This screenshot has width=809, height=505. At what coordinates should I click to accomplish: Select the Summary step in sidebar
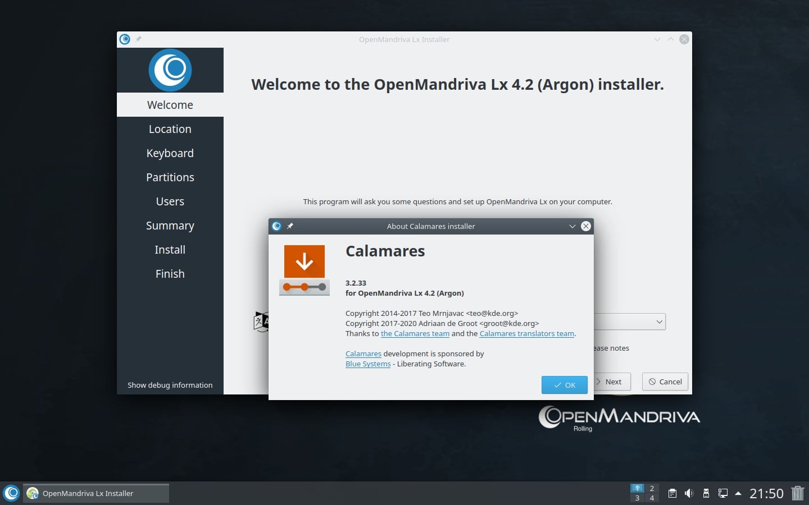pyautogui.click(x=170, y=226)
